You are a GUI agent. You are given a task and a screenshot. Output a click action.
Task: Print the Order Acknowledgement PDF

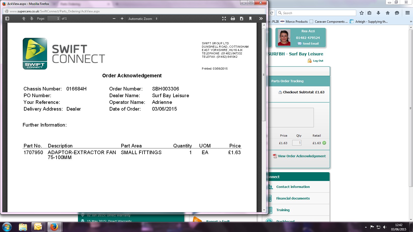click(x=233, y=19)
